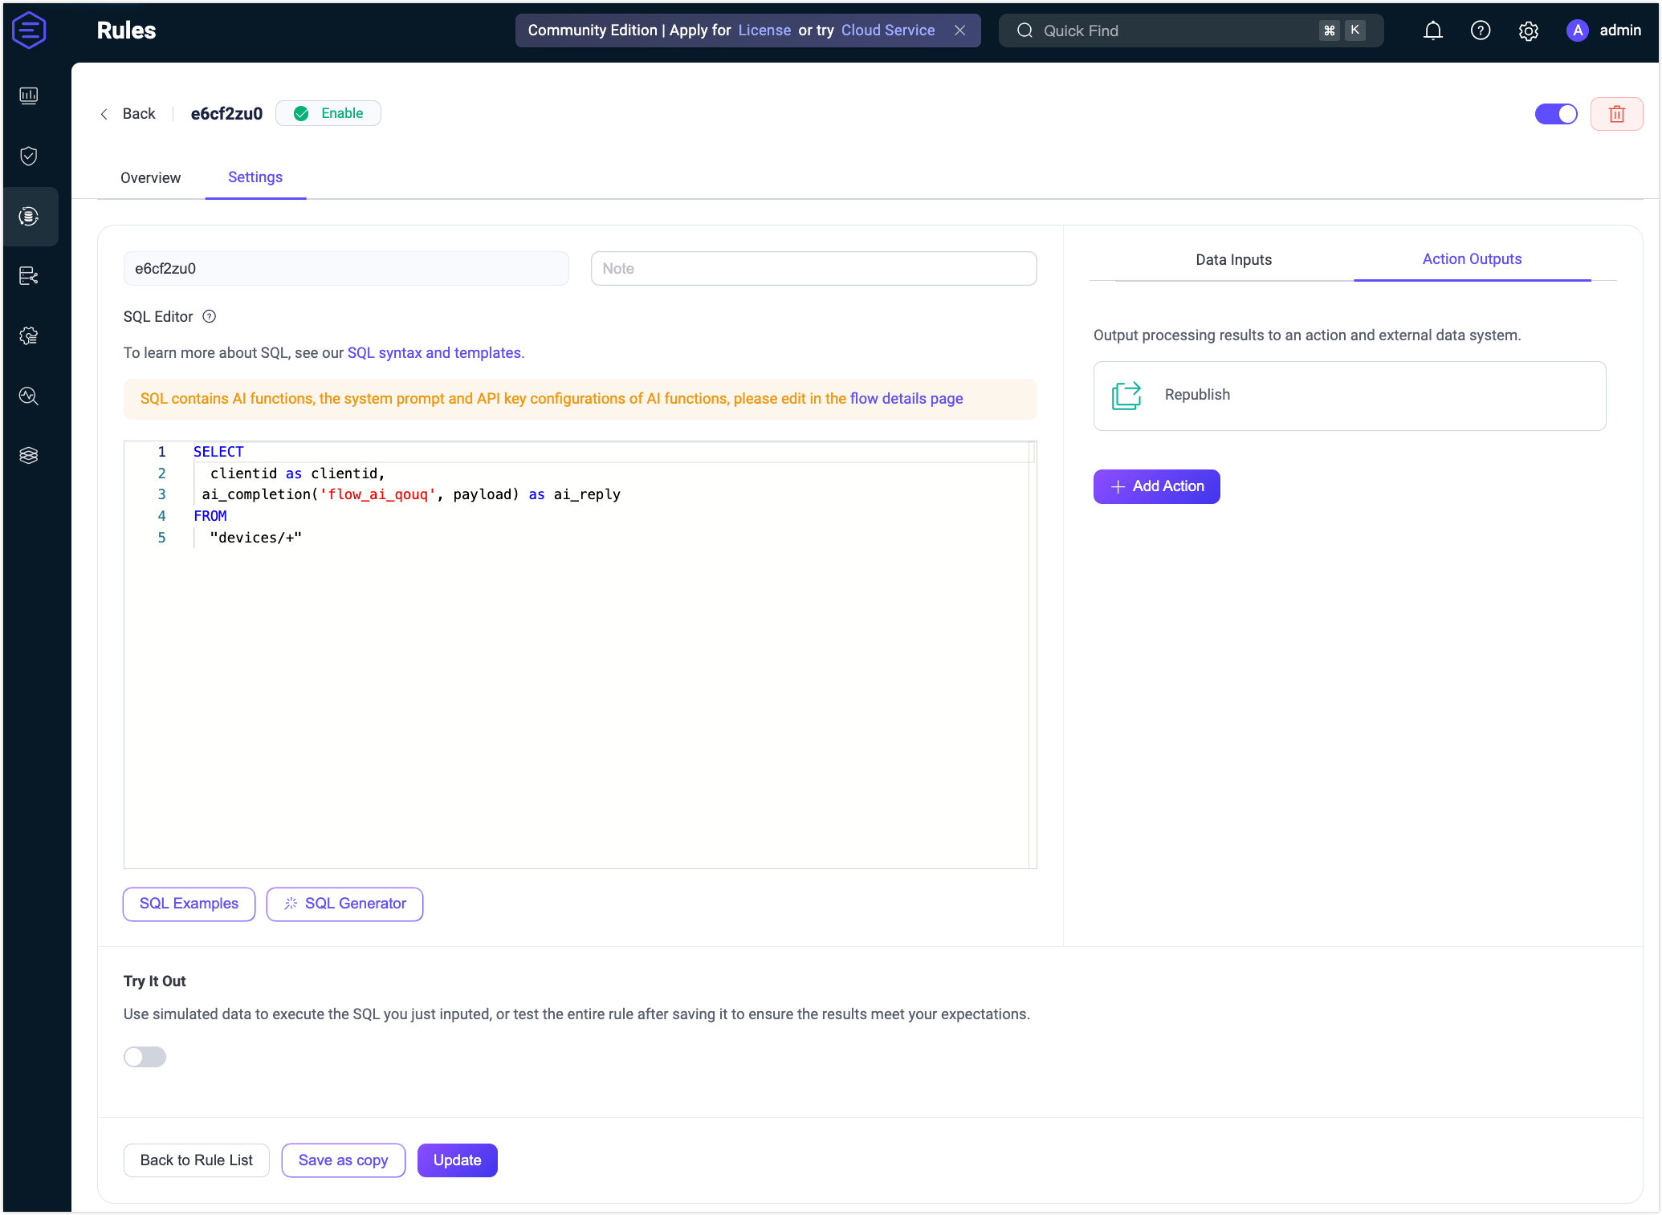Screen dimensions: 1662x1215
Task: Select the Action Outputs tab
Action: coord(1472,259)
